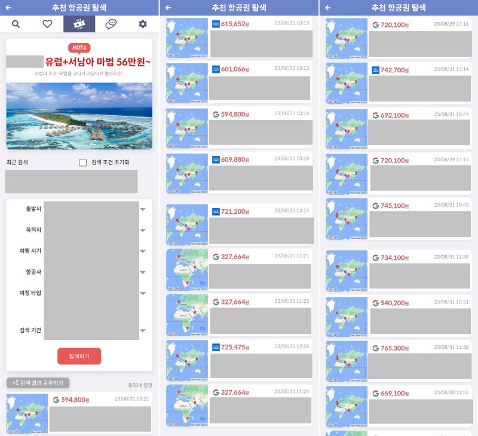
Task: Toggle the 검색 조건 초기화 checkbox
Action: coord(83,162)
